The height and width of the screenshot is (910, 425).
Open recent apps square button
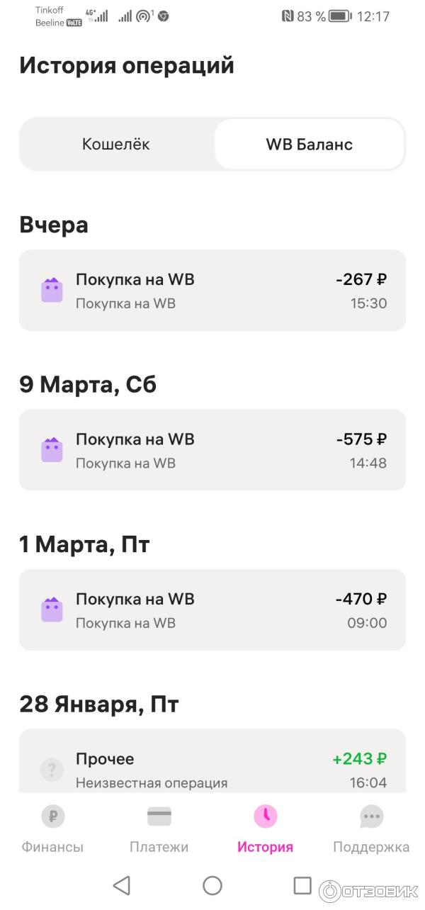[x=302, y=885]
